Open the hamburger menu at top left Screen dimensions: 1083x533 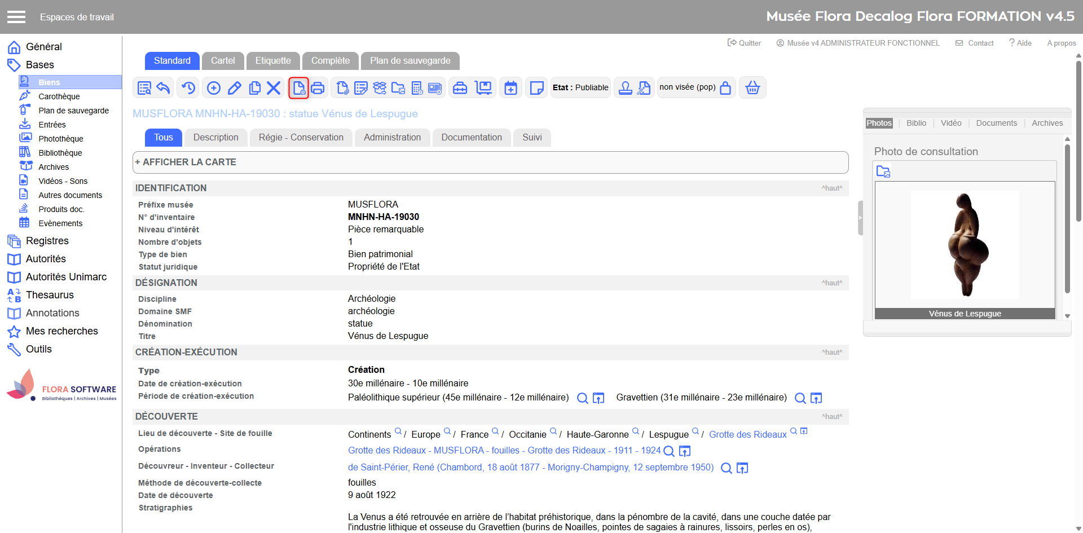coord(16,17)
